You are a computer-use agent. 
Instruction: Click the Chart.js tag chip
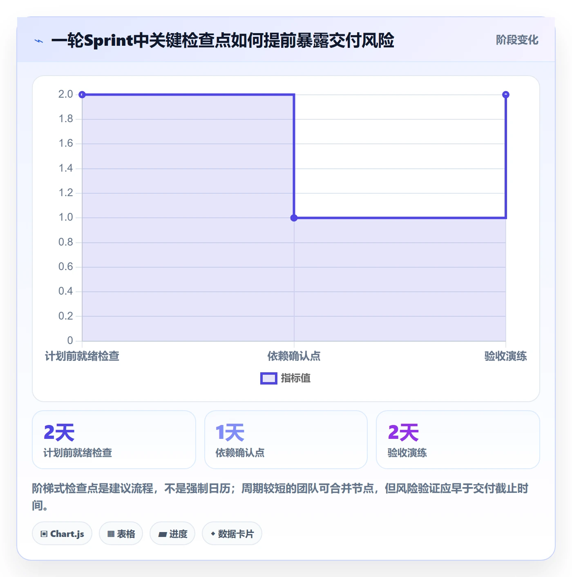[62, 534]
